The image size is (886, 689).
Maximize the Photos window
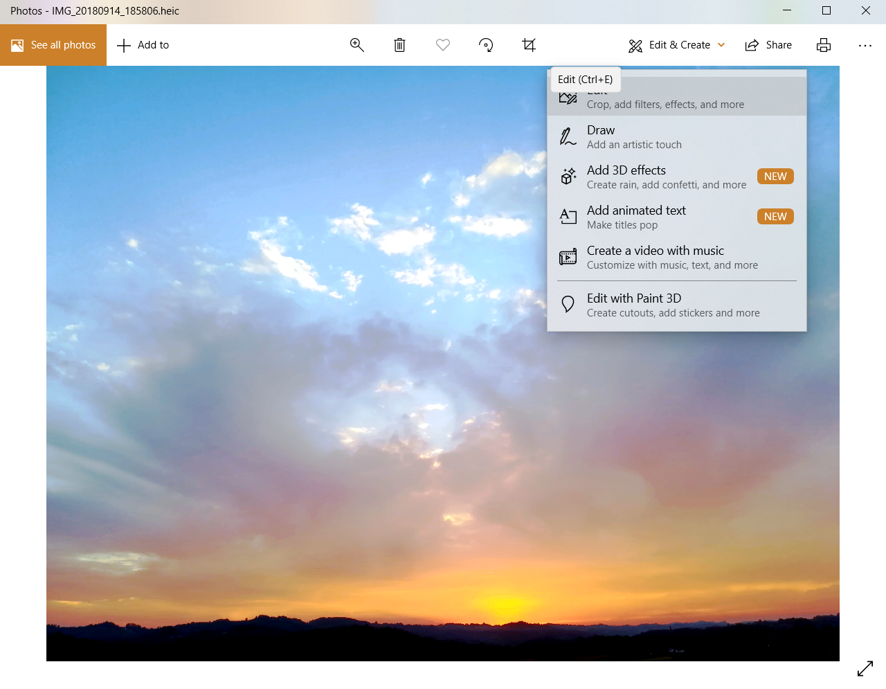pyautogui.click(x=826, y=10)
